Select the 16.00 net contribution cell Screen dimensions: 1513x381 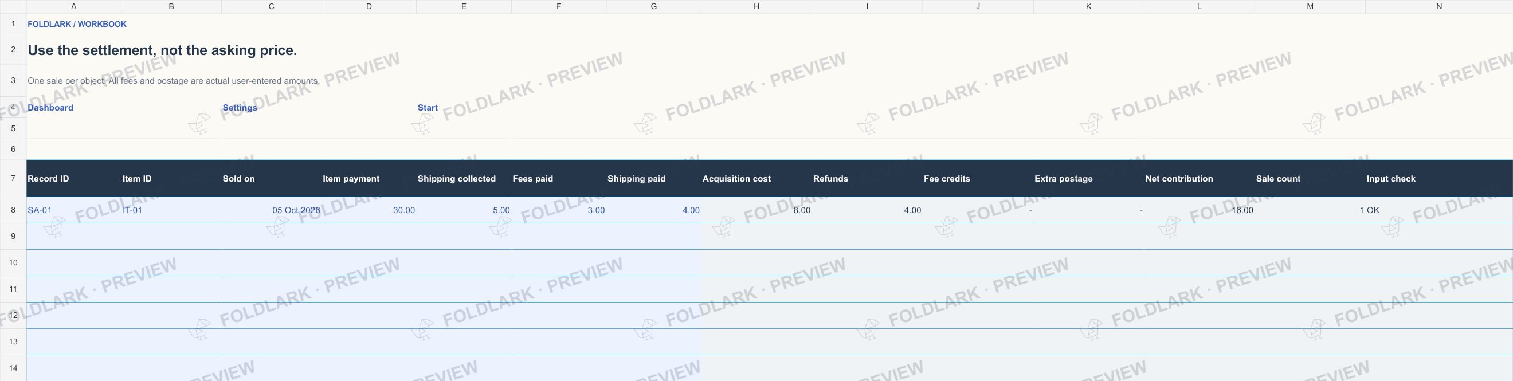(1200, 210)
